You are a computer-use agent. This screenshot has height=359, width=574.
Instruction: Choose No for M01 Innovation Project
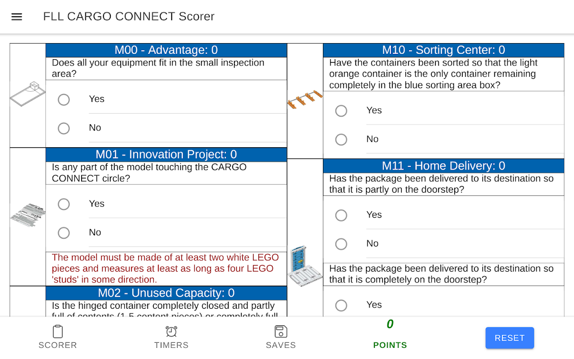coord(64,233)
